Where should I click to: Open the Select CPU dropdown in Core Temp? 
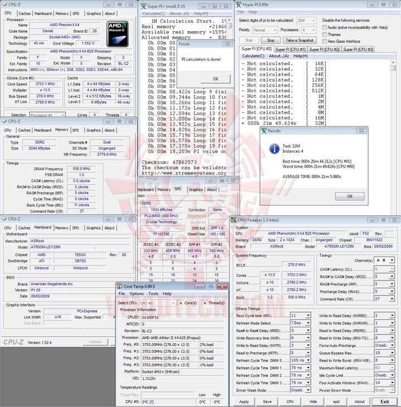[158, 303]
